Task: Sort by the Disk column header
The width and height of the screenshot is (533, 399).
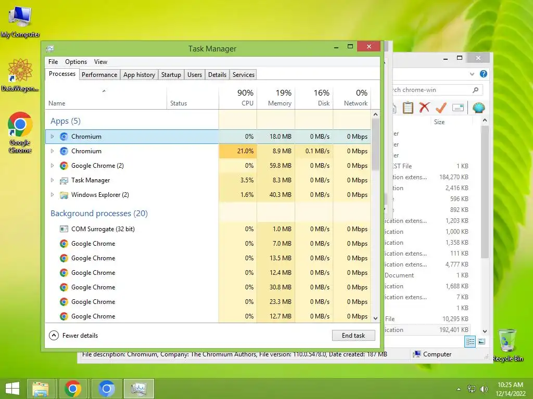Action: (x=314, y=98)
